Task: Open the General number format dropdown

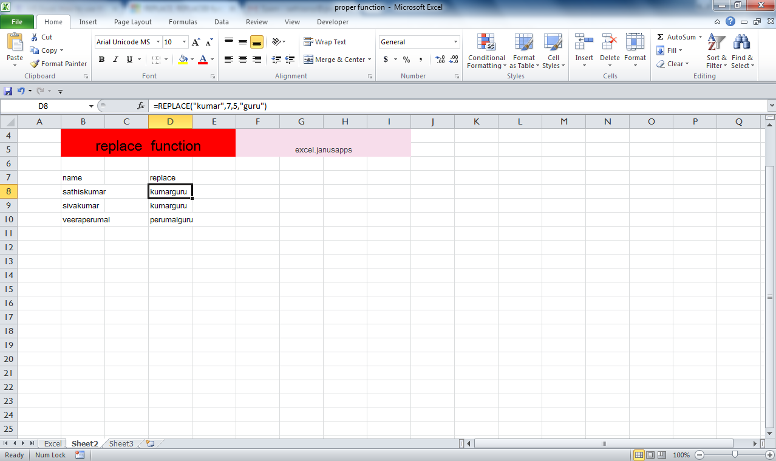Action: coord(456,42)
